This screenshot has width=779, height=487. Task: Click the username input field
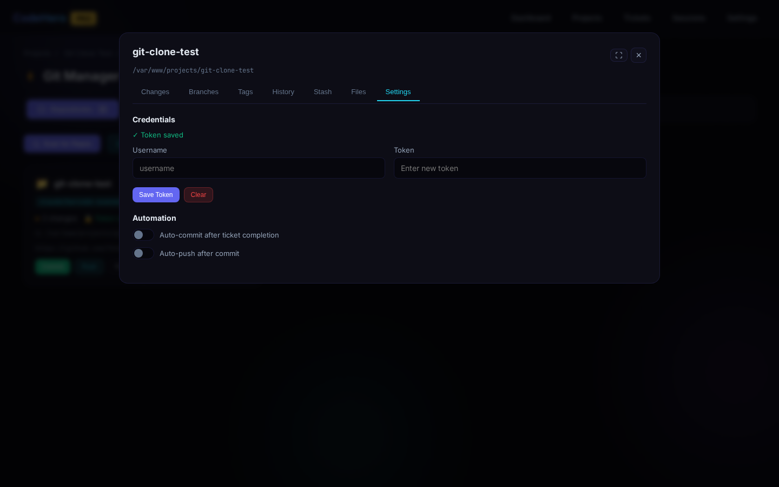(259, 168)
